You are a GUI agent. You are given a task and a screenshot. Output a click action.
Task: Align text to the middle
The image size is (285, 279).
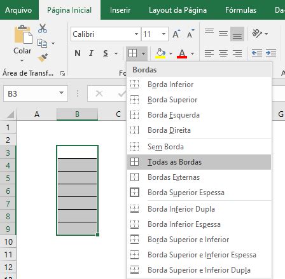[x=223, y=34]
